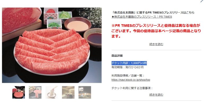View the restaurant interior thumbnail
Viewport: 204px width, 109px height.
pyautogui.click(x=68, y=92)
